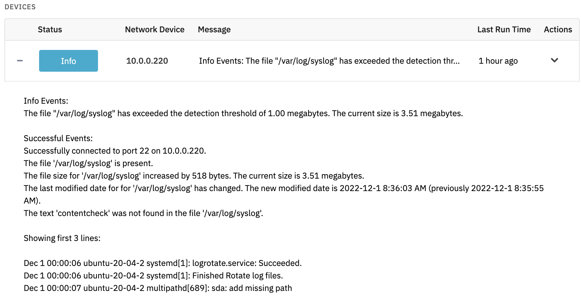This screenshot has width=581, height=297.
Task: Click the 'Info Events:' heading in the details
Action: (46, 101)
